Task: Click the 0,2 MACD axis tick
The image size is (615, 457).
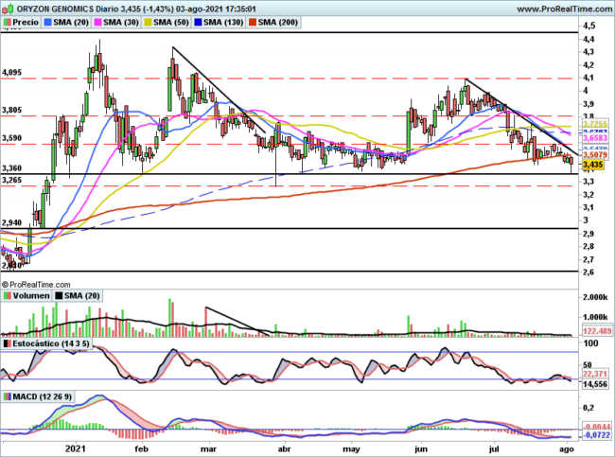Action: (589, 408)
